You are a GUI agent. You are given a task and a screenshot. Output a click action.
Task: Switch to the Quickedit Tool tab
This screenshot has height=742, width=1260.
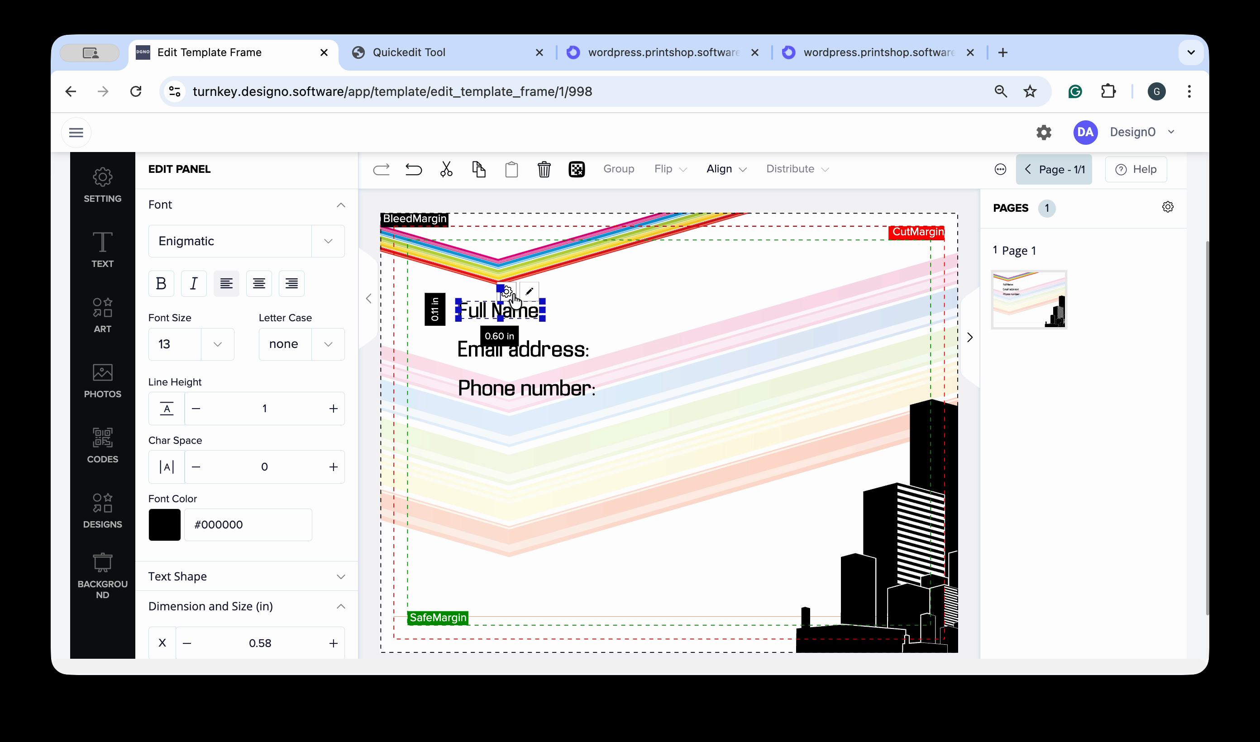(x=409, y=52)
